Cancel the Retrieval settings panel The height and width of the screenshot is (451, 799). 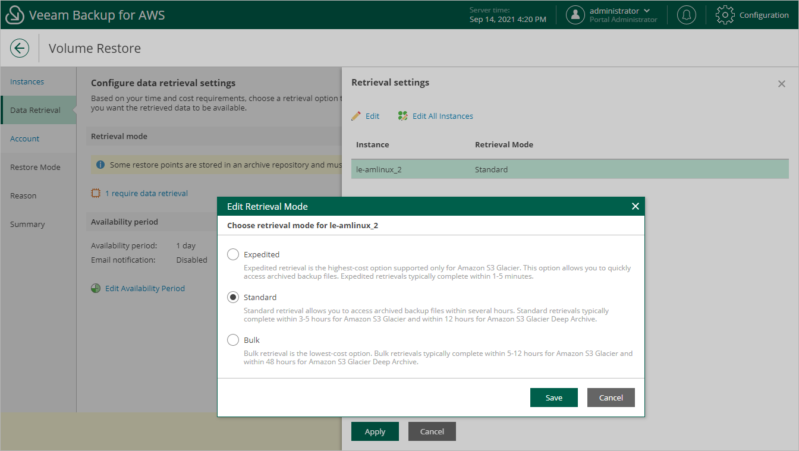[432, 431]
